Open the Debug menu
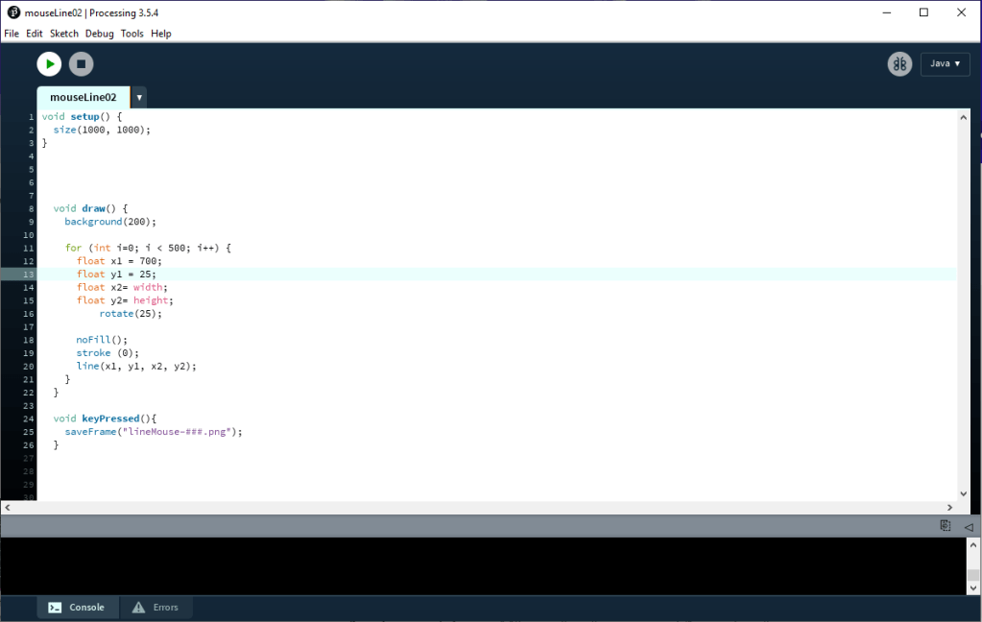 tap(99, 34)
